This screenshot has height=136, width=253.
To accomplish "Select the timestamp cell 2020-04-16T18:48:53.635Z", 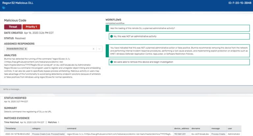I will tap(17, 134).
